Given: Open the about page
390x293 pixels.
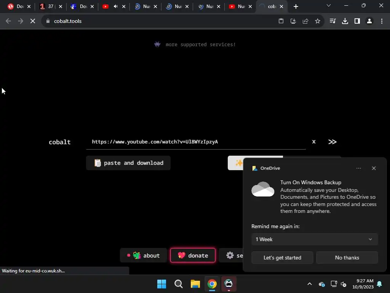Looking at the screenshot, I should pyautogui.click(x=144, y=255).
